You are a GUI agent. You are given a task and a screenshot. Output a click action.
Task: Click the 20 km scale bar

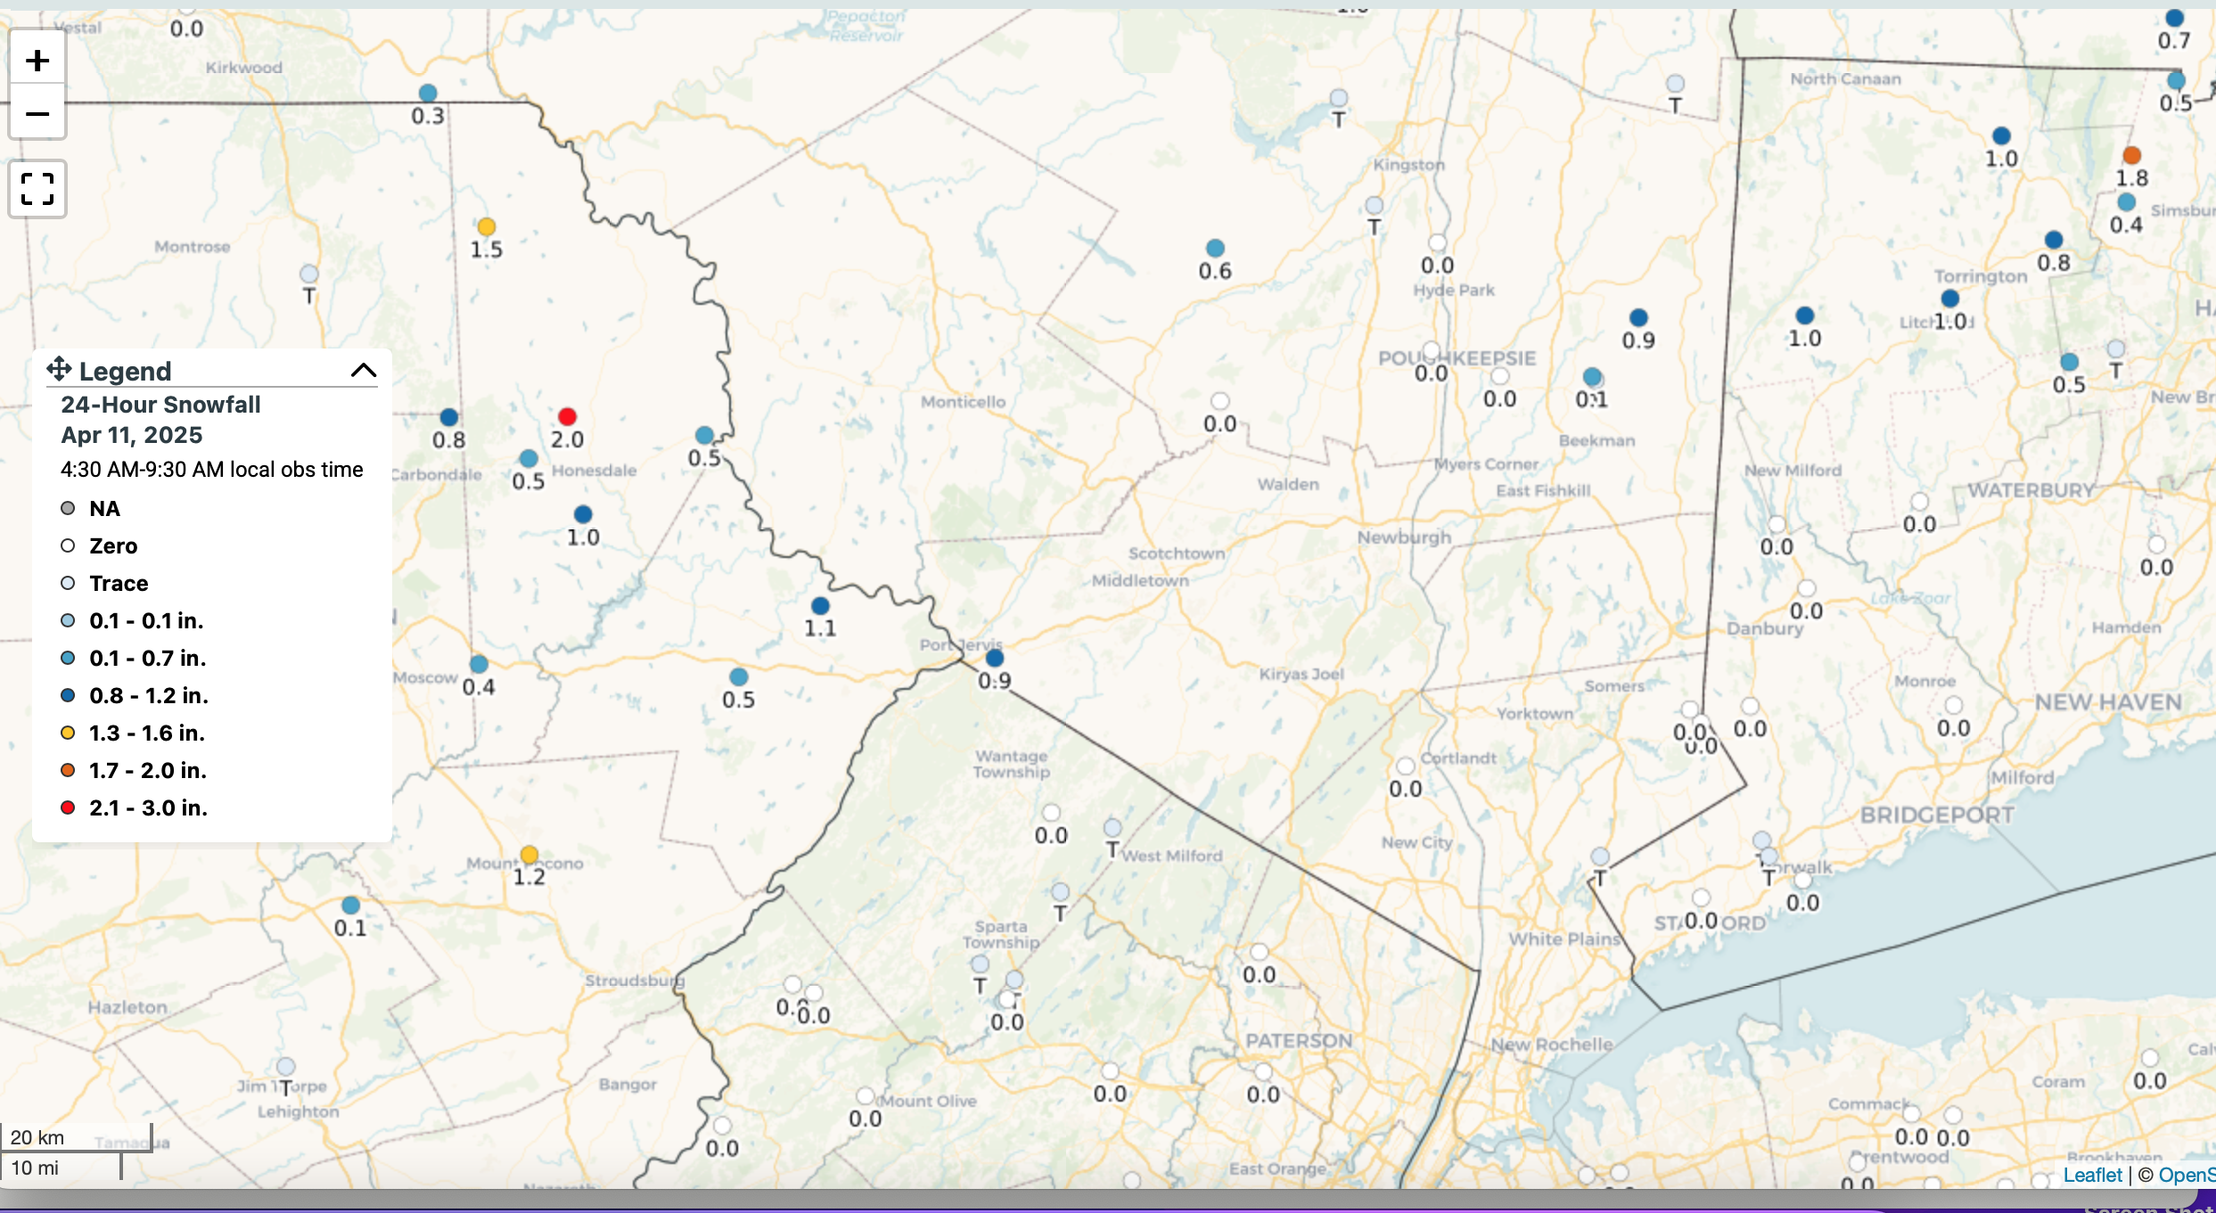pos(76,1137)
